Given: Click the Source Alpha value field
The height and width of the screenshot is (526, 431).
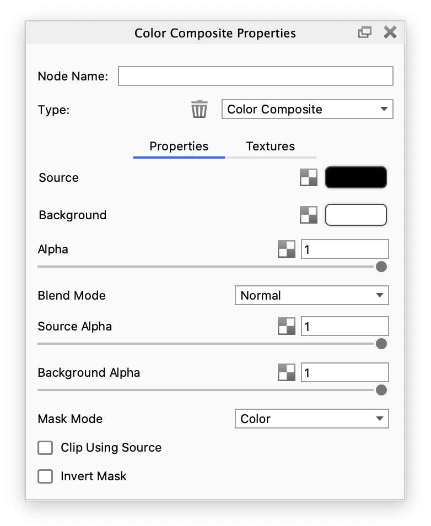Looking at the screenshot, I should 345,326.
